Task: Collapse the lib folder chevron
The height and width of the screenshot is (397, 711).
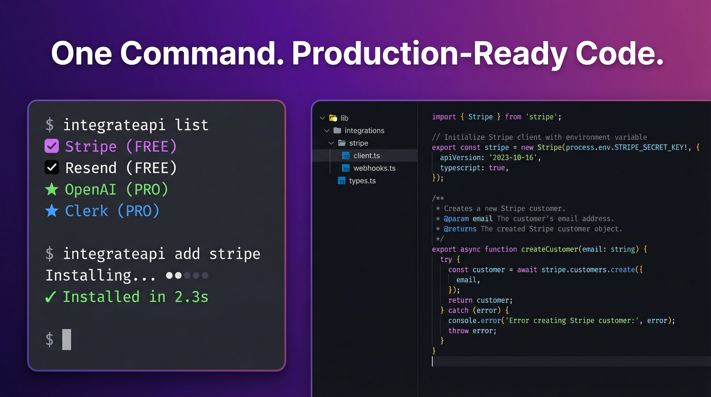Action: pyautogui.click(x=322, y=118)
